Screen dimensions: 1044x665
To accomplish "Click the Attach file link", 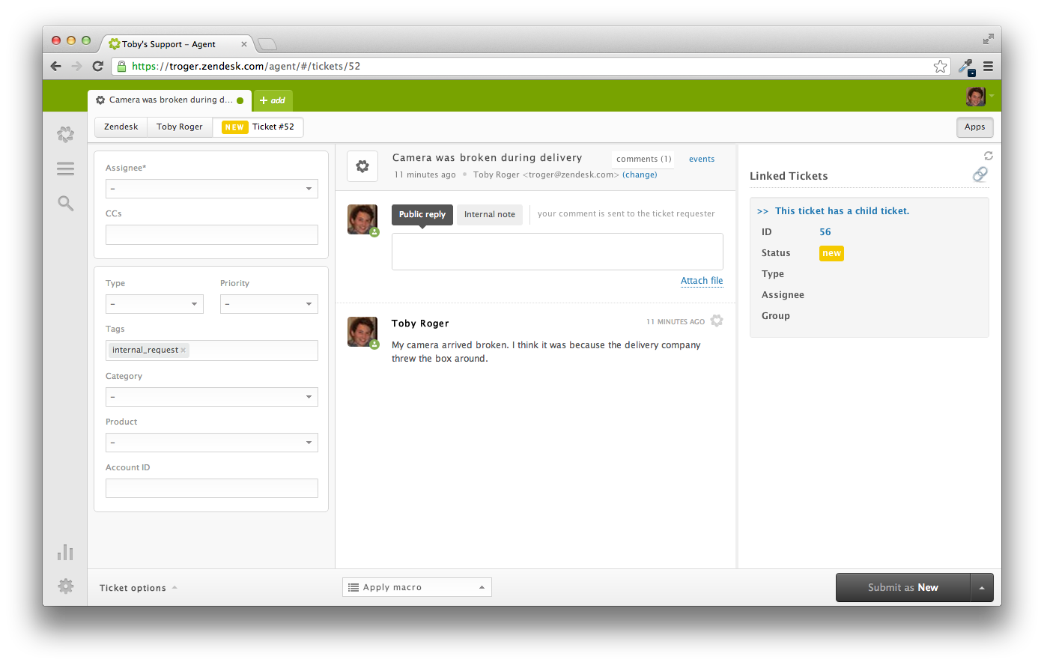I will pyautogui.click(x=701, y=281).
